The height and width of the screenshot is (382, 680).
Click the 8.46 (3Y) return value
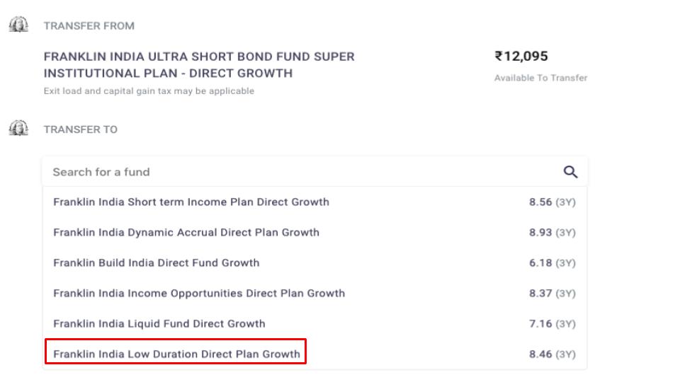[x=552, y=354]
